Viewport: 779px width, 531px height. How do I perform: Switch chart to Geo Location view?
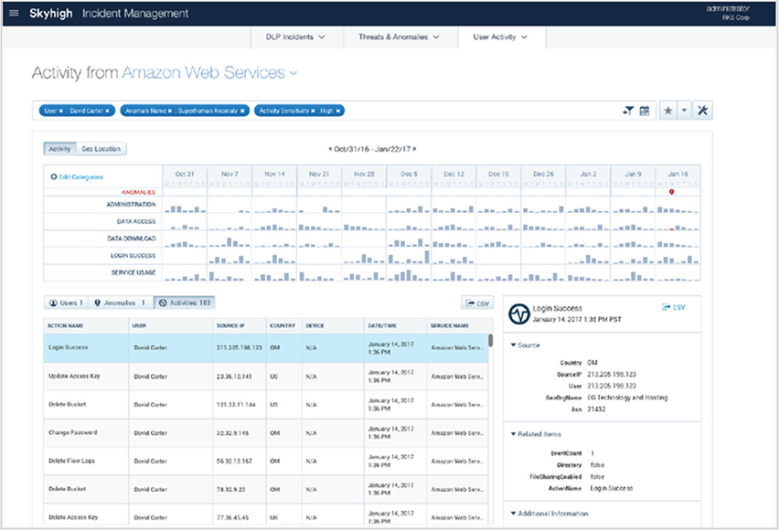(x=101, y=149)
